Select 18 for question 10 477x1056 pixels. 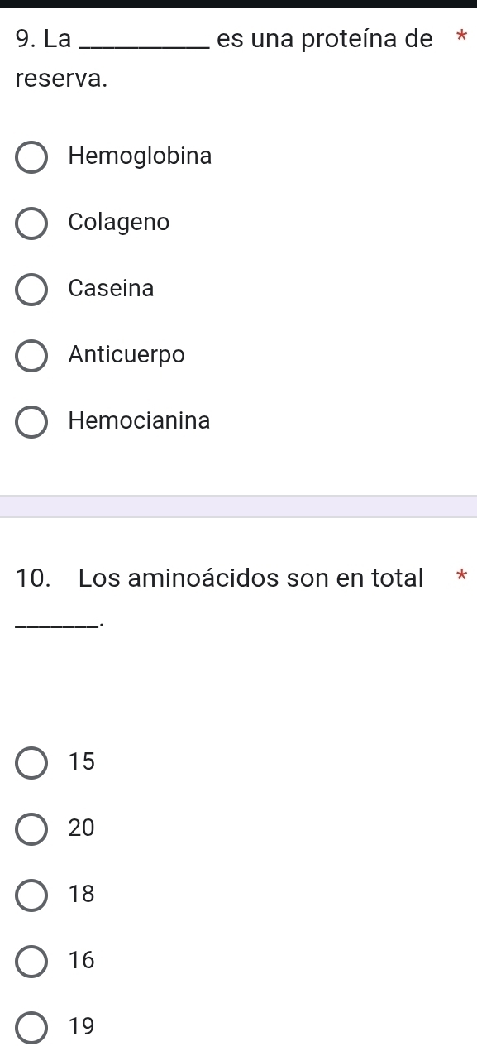[x=31, y=895]
